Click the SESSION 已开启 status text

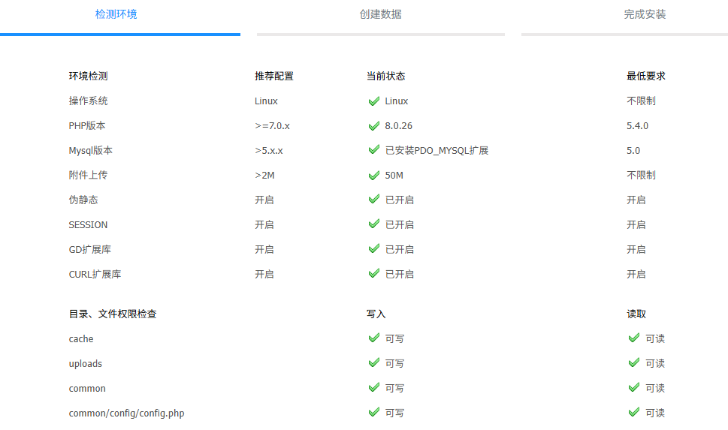pos(399,224)
